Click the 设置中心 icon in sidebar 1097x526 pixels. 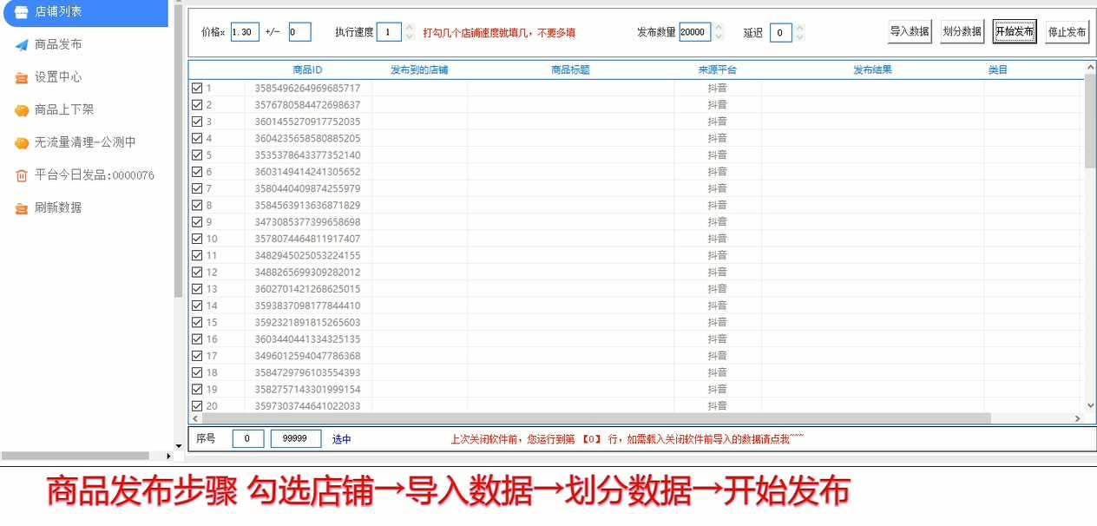pos(22,77)
